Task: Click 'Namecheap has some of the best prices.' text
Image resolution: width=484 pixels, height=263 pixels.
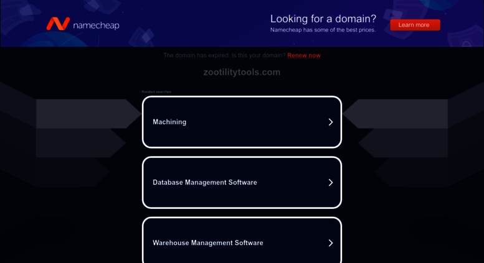Action: [x=323, y=30]
